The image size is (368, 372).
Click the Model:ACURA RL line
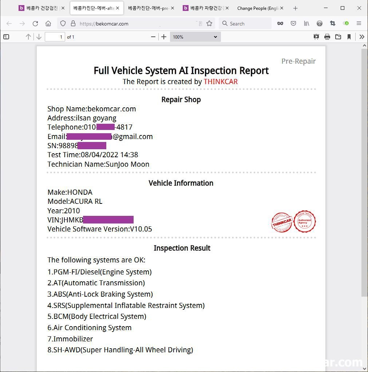coord(75,201)
